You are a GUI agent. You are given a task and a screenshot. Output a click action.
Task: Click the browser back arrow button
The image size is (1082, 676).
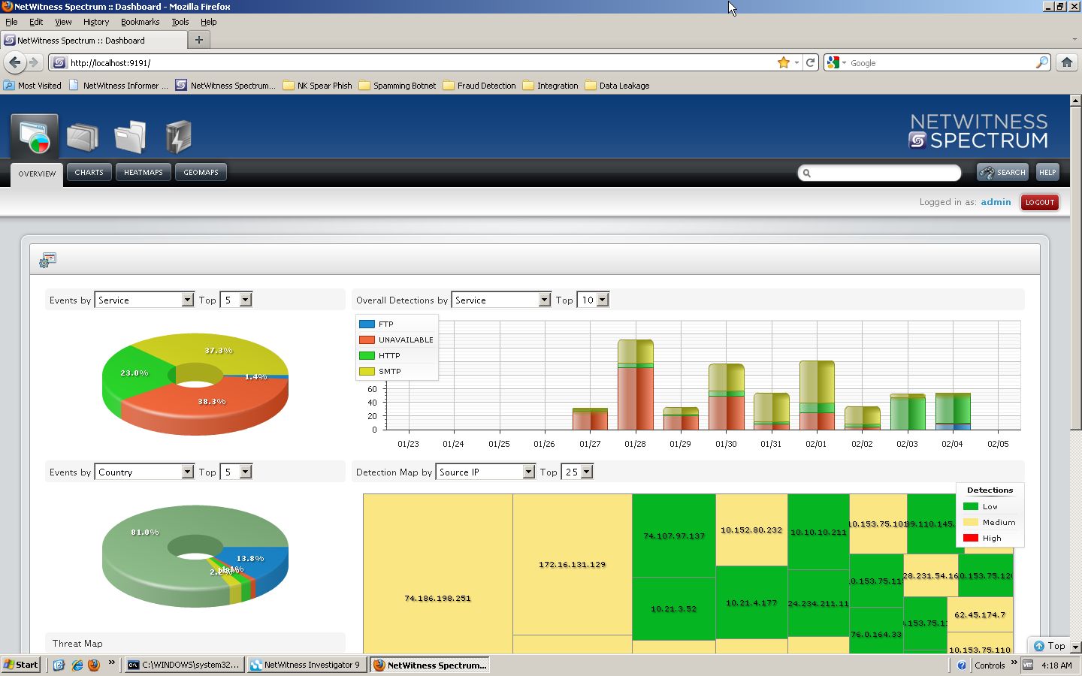pyautogui.click(x=14, y=62)
